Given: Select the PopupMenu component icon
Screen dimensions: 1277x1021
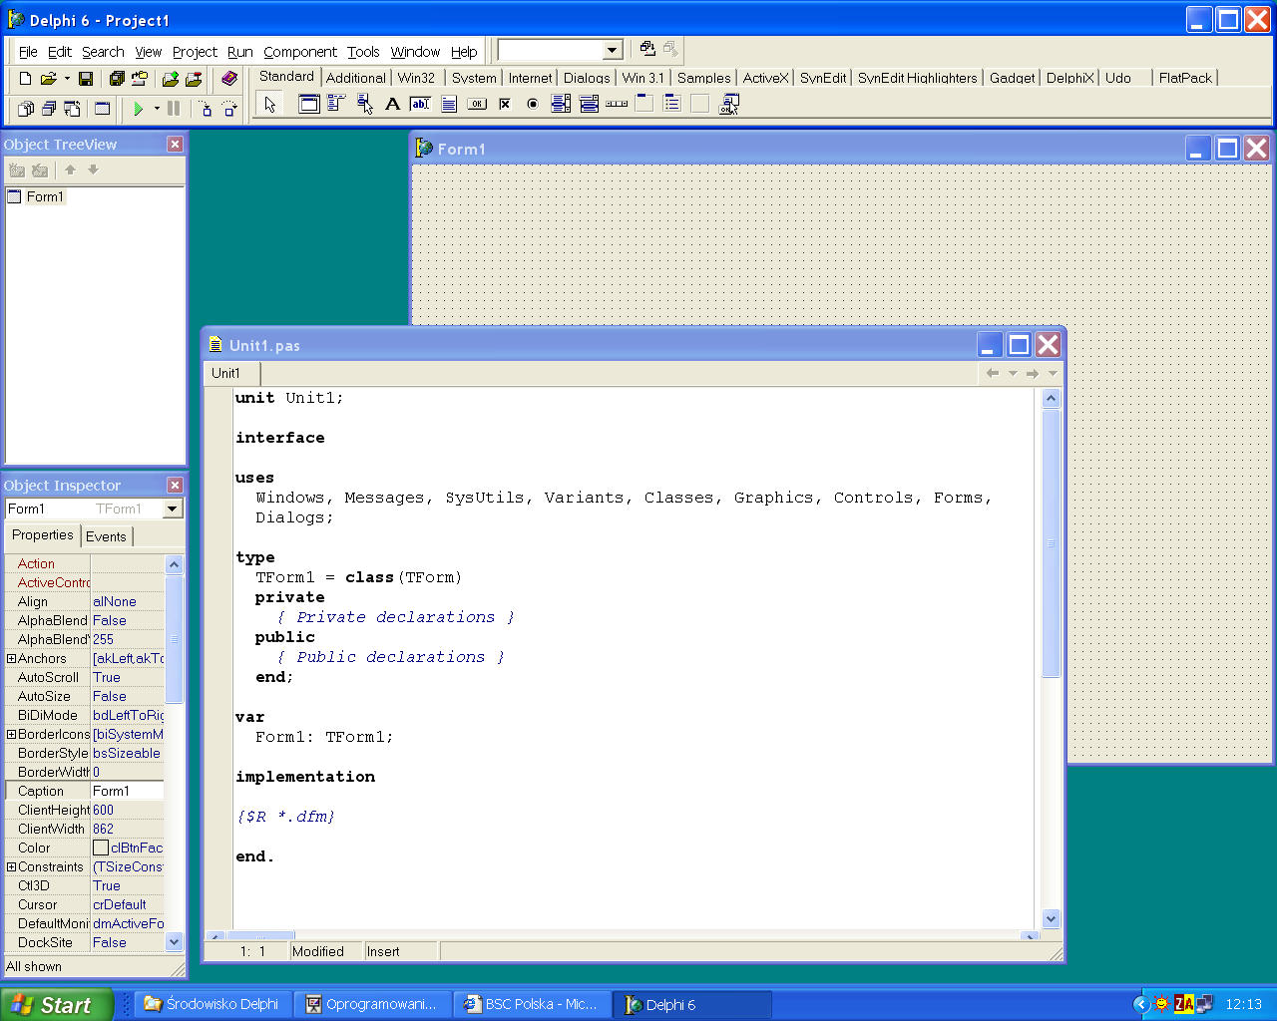Looking at the screenshot, I should click(365, 104).
